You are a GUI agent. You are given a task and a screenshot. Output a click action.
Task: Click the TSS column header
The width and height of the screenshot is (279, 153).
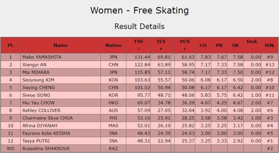pos(139,45)
